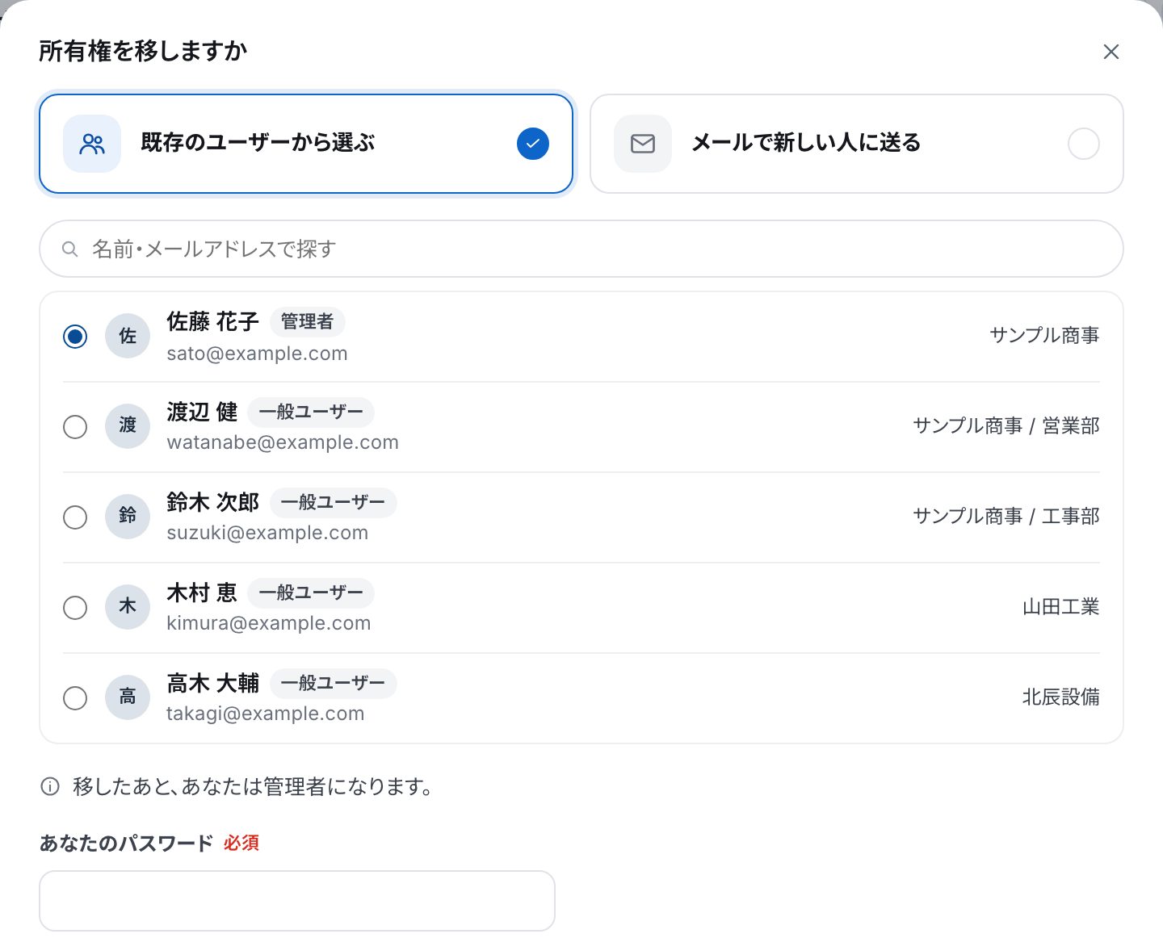
Task: Click 一般ユーザー badge beside 鈴木 次郎
Action: (x=333, y=502)
